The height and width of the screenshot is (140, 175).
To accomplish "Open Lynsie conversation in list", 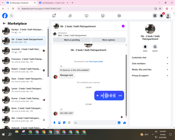I will 23,90.
